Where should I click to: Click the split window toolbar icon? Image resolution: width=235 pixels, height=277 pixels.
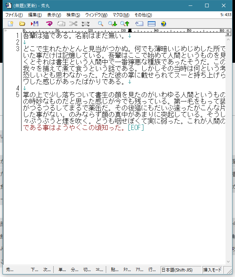(x=151, y=24)
